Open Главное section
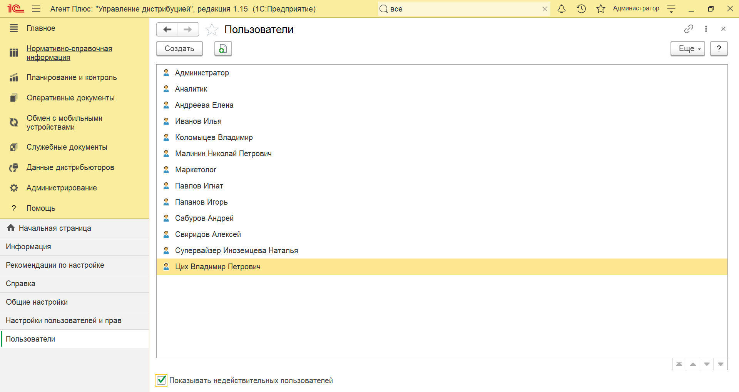 coord(41,28)
